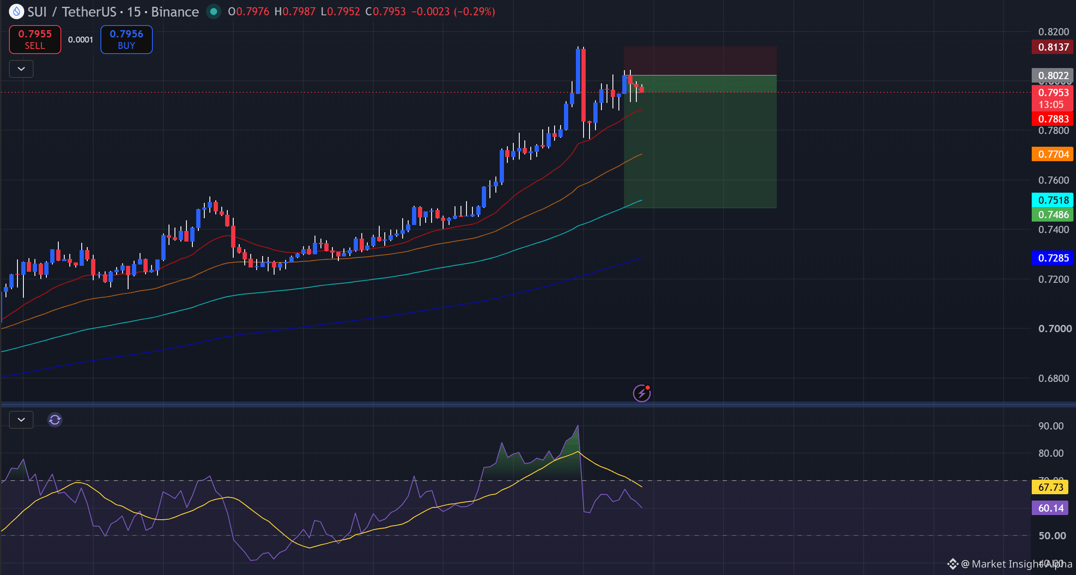Viewport: 1076px width, 575px height.
Task: Click the purple 60.14 RSI value label
Action: click(1050, 508)
